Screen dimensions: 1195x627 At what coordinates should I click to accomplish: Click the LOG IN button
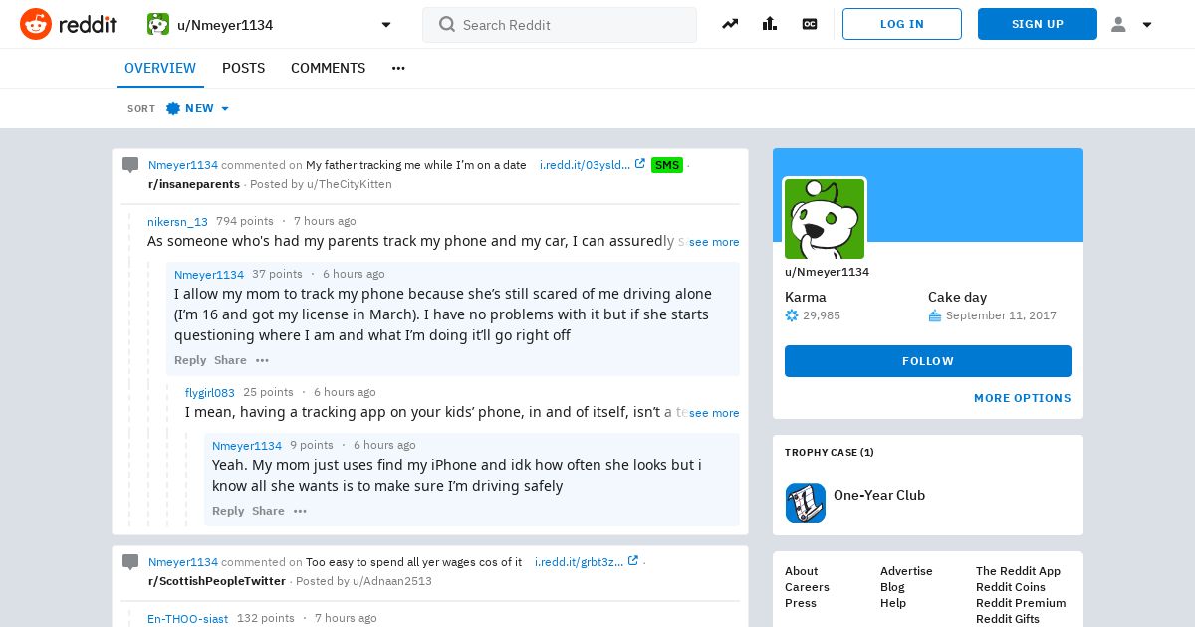click(x=902, y=24)
